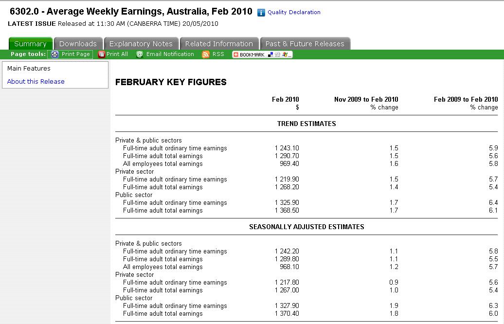Click the value 1 243.10
504x324 pixels.
(x=287, y=148)
